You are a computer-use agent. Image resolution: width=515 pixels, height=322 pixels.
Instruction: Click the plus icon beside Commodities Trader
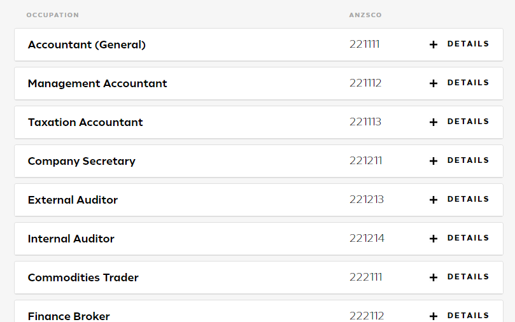click(x=434, y=277)
